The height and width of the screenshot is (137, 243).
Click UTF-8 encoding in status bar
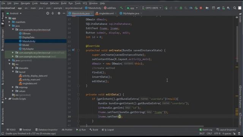click(217, 134)
